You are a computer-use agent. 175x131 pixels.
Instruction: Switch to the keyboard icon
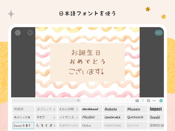[137, 101]
